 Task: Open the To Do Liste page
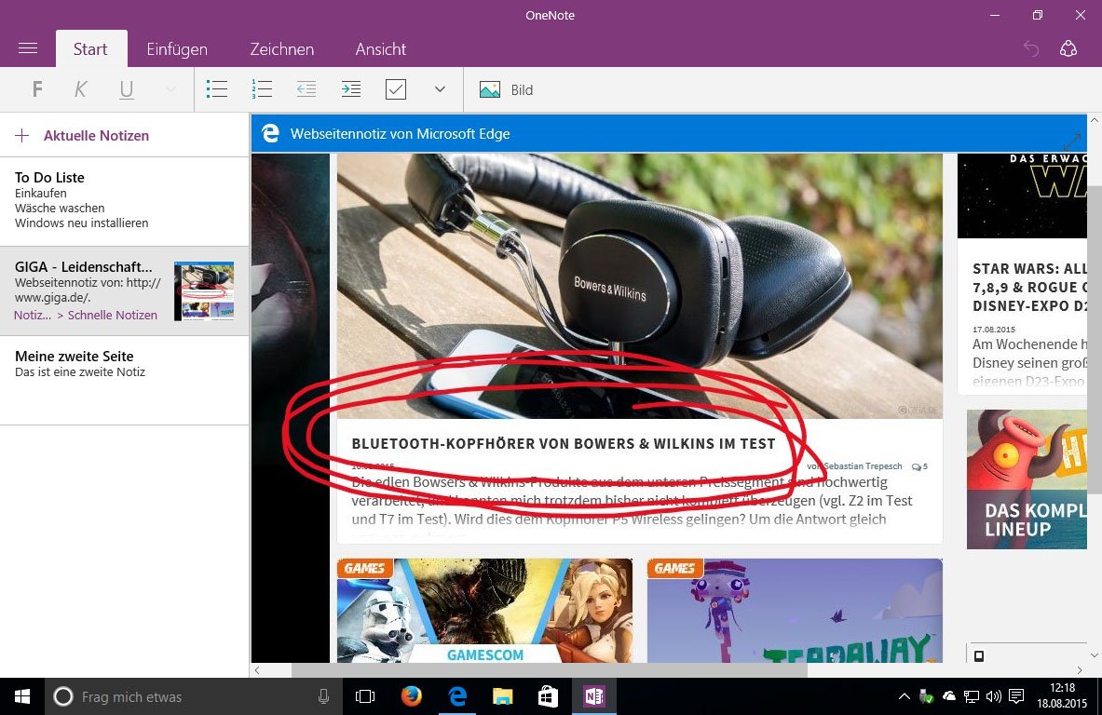(x=125, y=201)
